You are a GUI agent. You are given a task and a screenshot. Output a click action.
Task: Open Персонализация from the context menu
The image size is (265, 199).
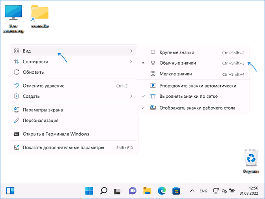[x=73, y=121]
